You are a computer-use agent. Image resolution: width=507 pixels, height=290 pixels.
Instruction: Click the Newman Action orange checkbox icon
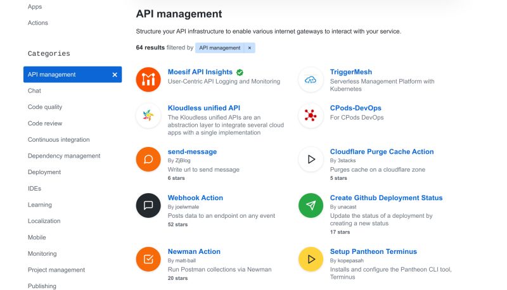148,259
